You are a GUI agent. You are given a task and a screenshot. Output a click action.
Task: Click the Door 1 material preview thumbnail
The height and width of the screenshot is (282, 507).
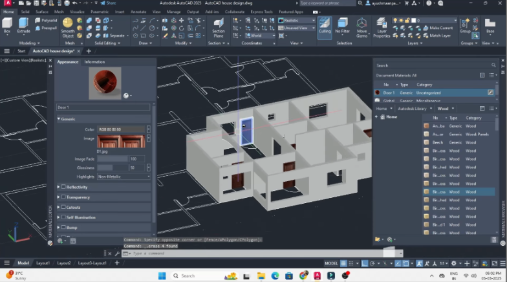(105, 83)
